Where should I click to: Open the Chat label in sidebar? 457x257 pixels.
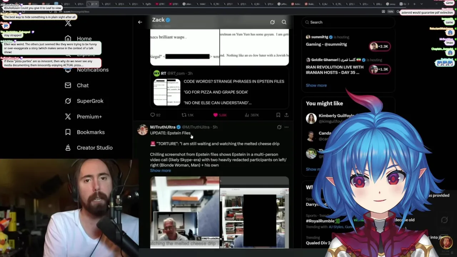point(82,85)
